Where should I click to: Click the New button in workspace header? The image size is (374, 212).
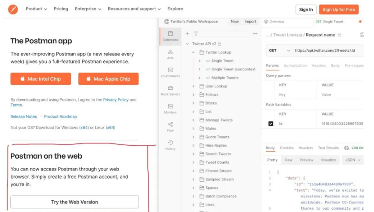[235, 22]
